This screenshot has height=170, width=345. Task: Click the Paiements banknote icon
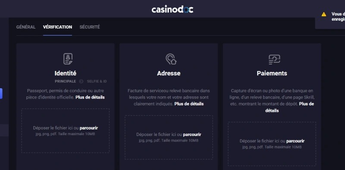[x=274, y=59]
